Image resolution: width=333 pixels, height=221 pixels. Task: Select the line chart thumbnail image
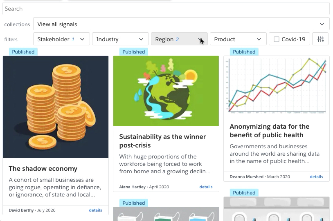[277, 86]
